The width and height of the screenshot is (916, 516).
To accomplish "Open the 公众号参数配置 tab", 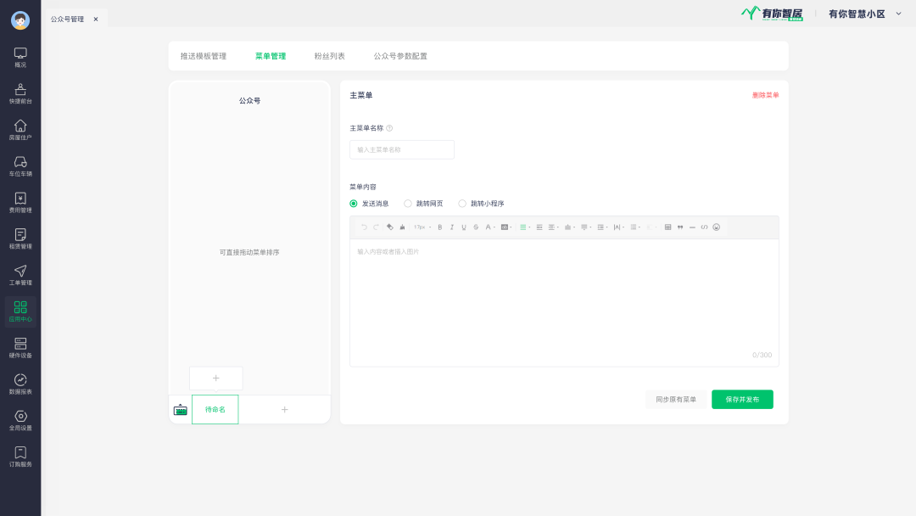I will [x=400, y=56].
